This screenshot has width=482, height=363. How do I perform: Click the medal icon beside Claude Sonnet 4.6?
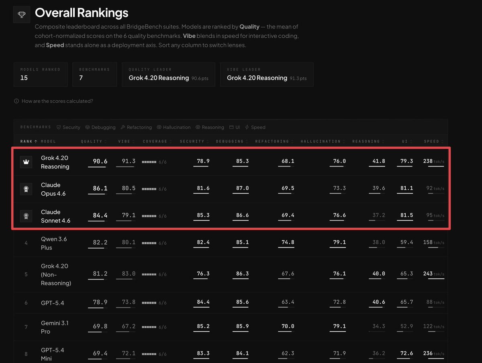point(26,216)
